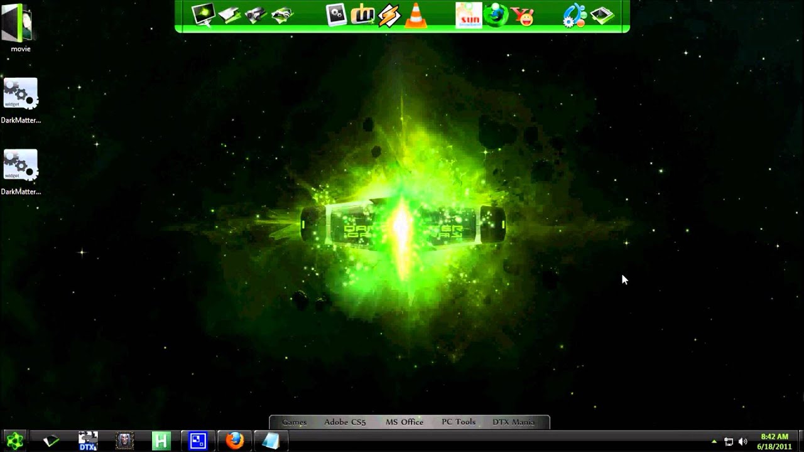Open the MS Office toolbar menu

[x=405, y=422]
